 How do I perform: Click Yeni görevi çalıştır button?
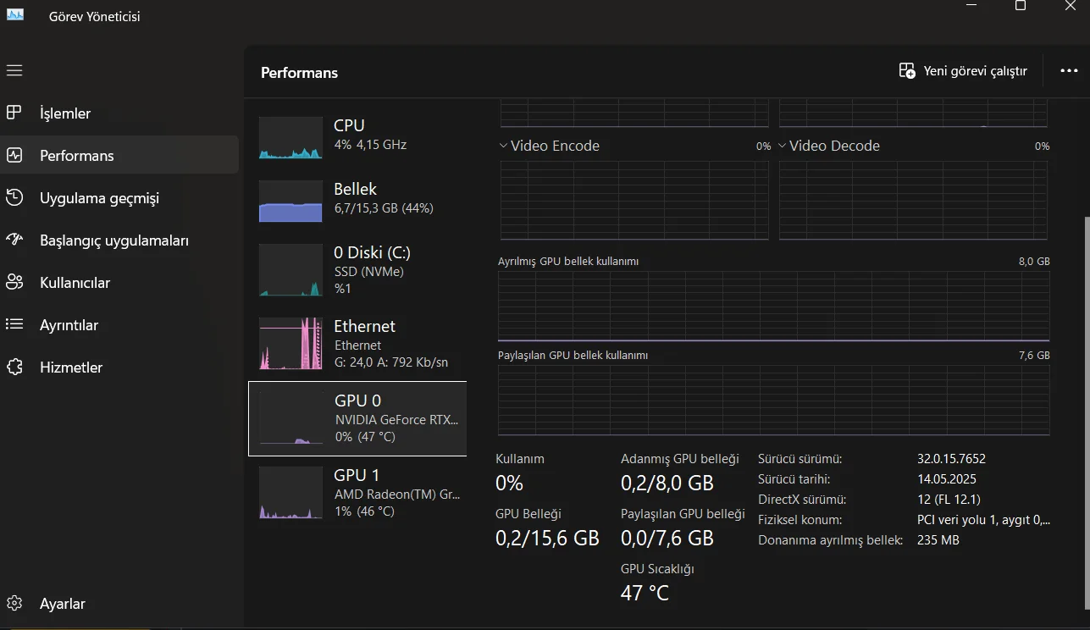963,71
